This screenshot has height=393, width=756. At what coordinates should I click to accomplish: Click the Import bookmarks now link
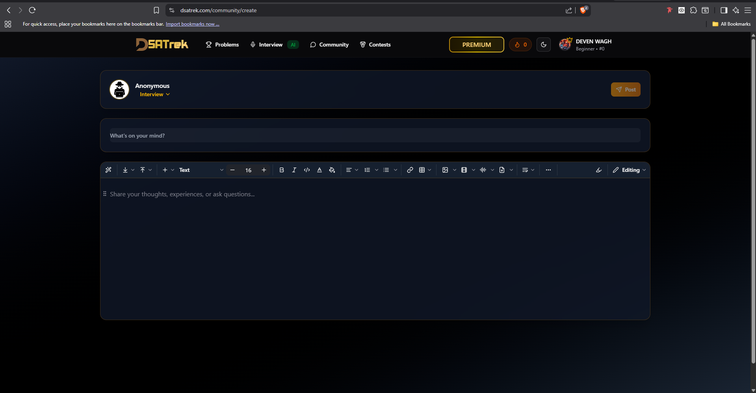(193, 24)
